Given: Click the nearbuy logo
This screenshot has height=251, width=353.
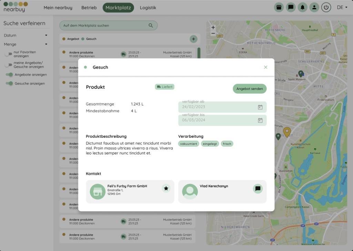Looking at the screenshot, I should [x=16, y=7].
